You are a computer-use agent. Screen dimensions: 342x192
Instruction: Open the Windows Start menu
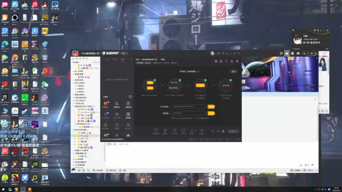point(3,189)
